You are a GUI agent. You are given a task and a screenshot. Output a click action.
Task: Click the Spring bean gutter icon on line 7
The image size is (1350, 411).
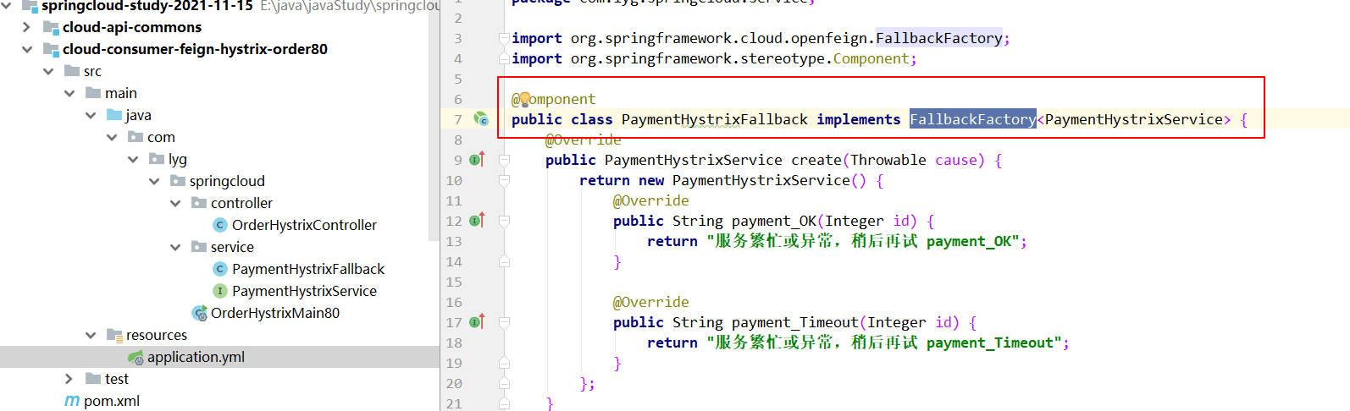[x=481, y=119]
